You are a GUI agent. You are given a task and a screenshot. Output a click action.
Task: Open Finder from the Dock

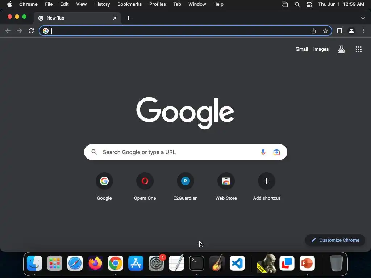[34, 263]
